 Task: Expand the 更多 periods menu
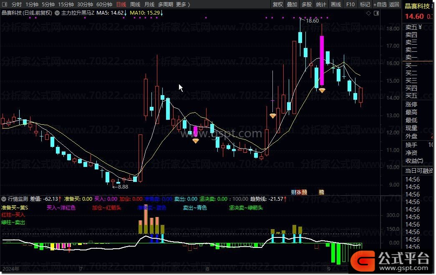[183, 5]
